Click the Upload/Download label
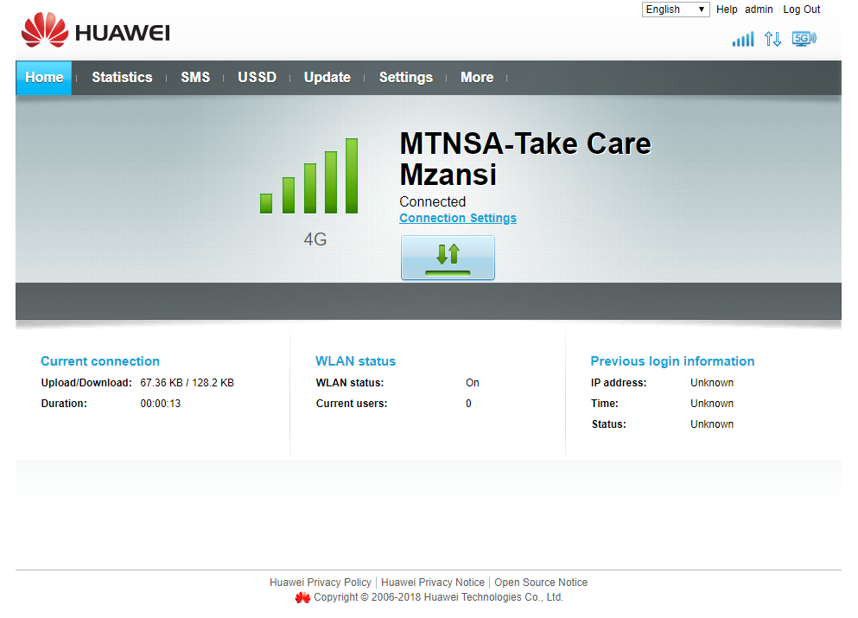 click(x=86, y=383)
